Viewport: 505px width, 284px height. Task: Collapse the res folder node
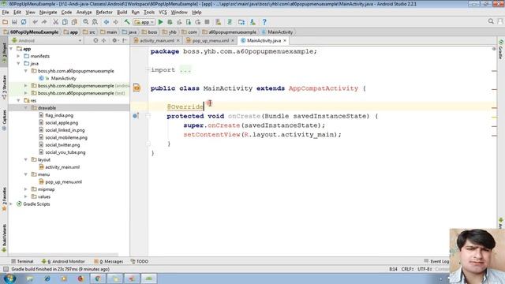click(x=19, y=100)
